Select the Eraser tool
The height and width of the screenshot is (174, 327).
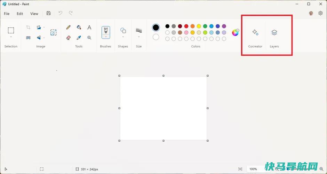coord(69,38)
